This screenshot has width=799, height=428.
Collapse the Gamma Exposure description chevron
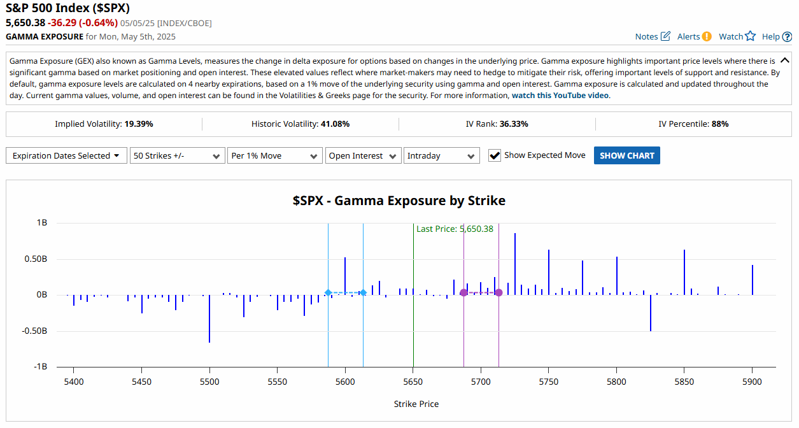tap(784, 61)
